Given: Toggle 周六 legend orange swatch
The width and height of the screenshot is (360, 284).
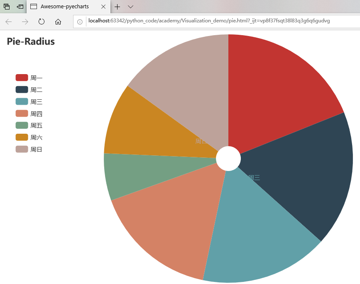Looking at the screenshot, I should 22,137.
